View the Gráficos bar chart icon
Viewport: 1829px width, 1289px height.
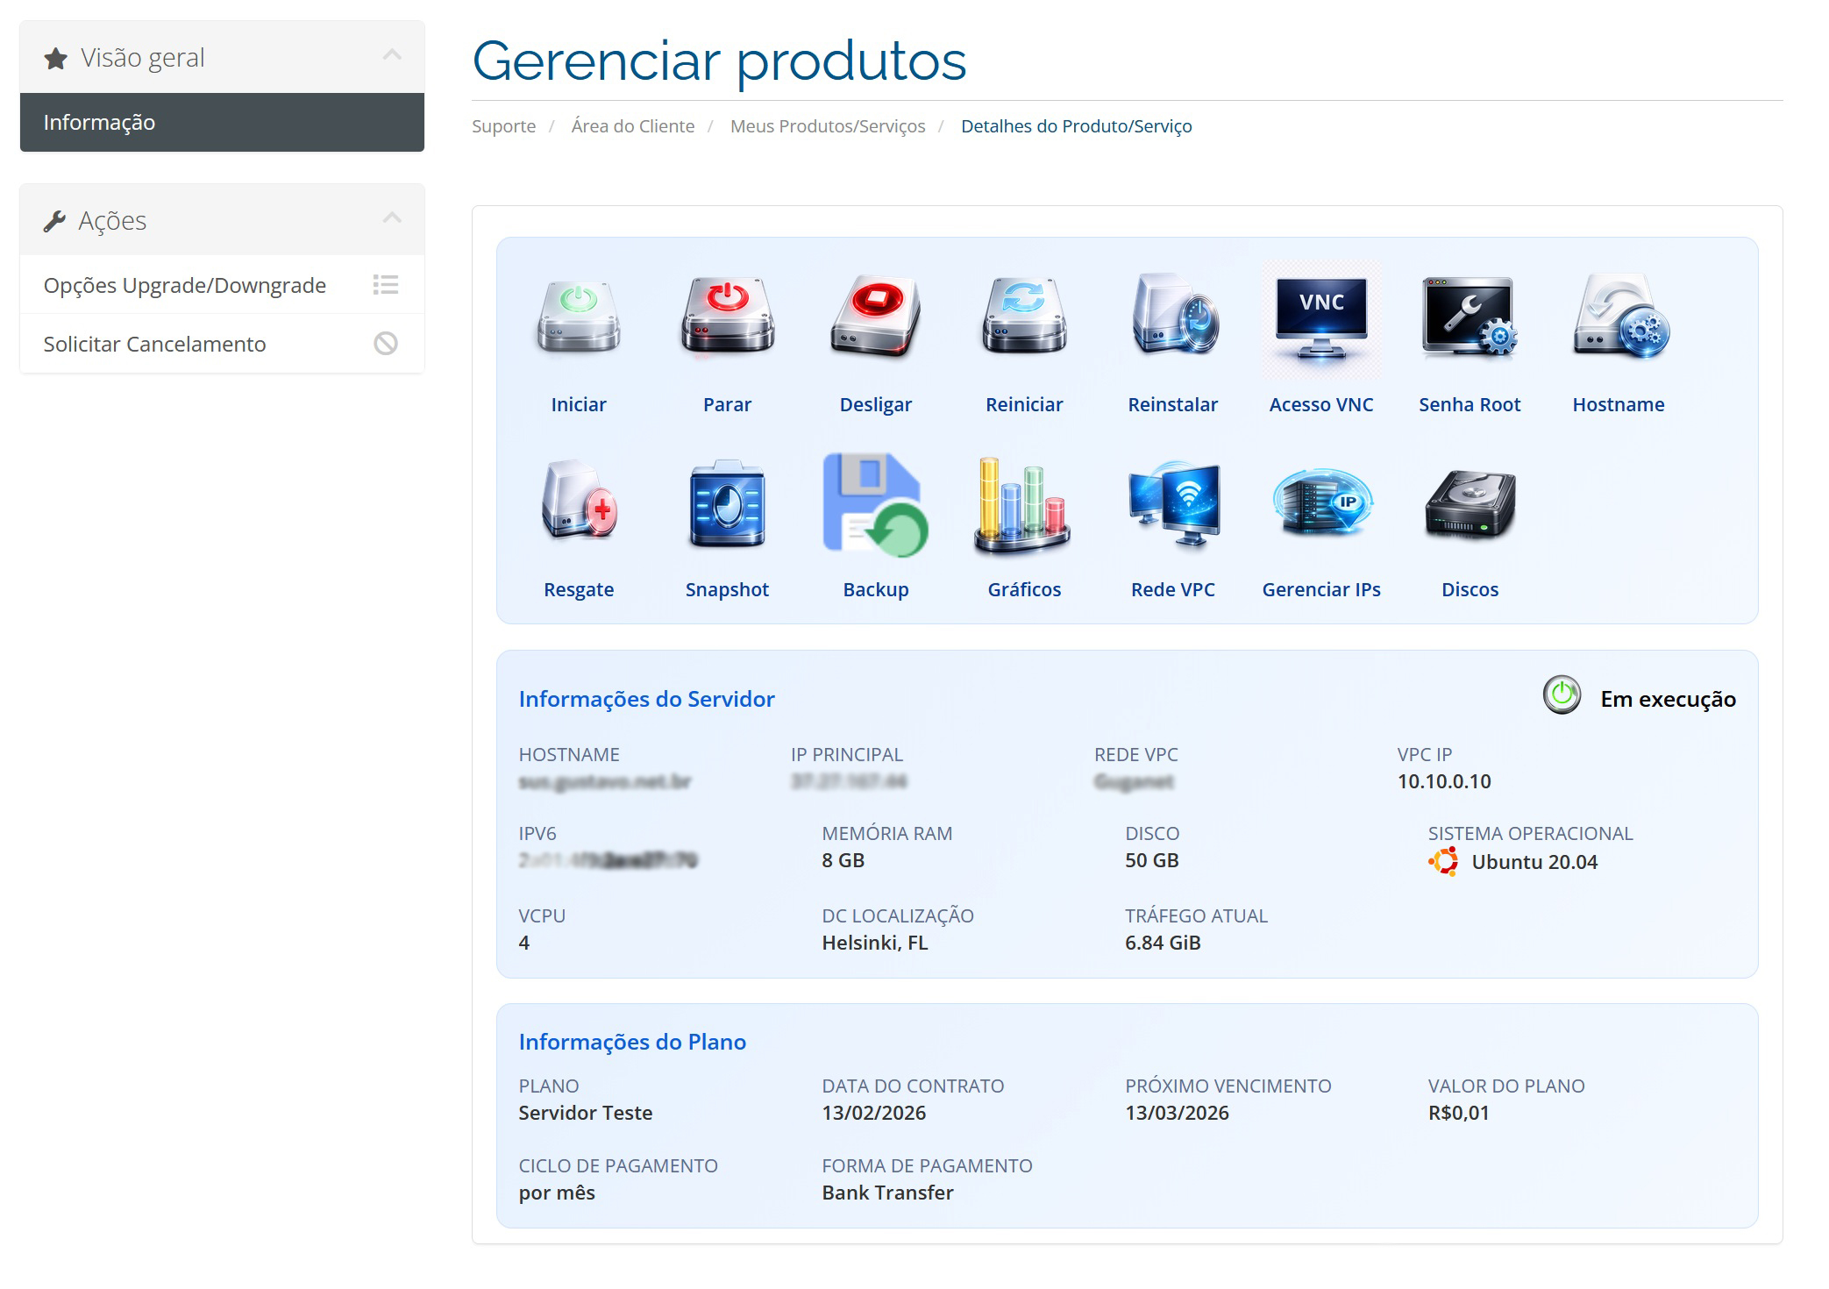[1023, 503]
